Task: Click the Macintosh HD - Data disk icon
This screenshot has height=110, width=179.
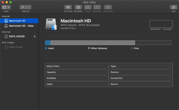Action: (x=6, y=26)
